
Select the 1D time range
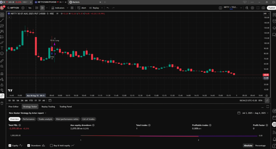(9, 101)
